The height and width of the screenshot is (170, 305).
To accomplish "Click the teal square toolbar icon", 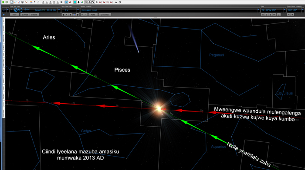I will (x=75, y=2).
